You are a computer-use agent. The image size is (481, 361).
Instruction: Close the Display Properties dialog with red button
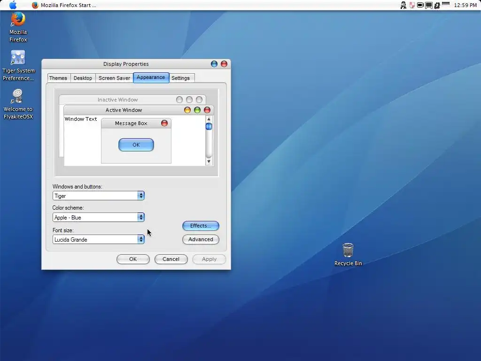click(x=224, y=64)
